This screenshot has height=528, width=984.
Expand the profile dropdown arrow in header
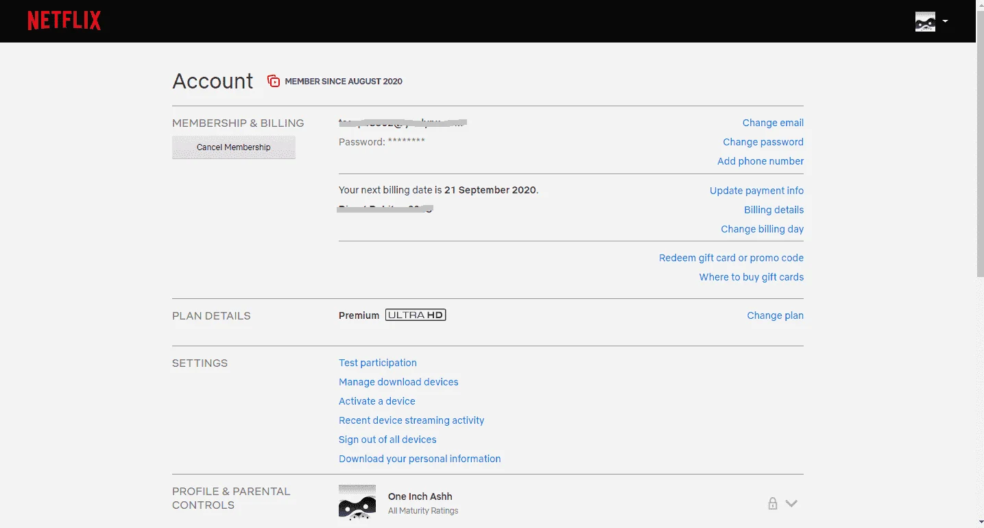coord(945,21)
